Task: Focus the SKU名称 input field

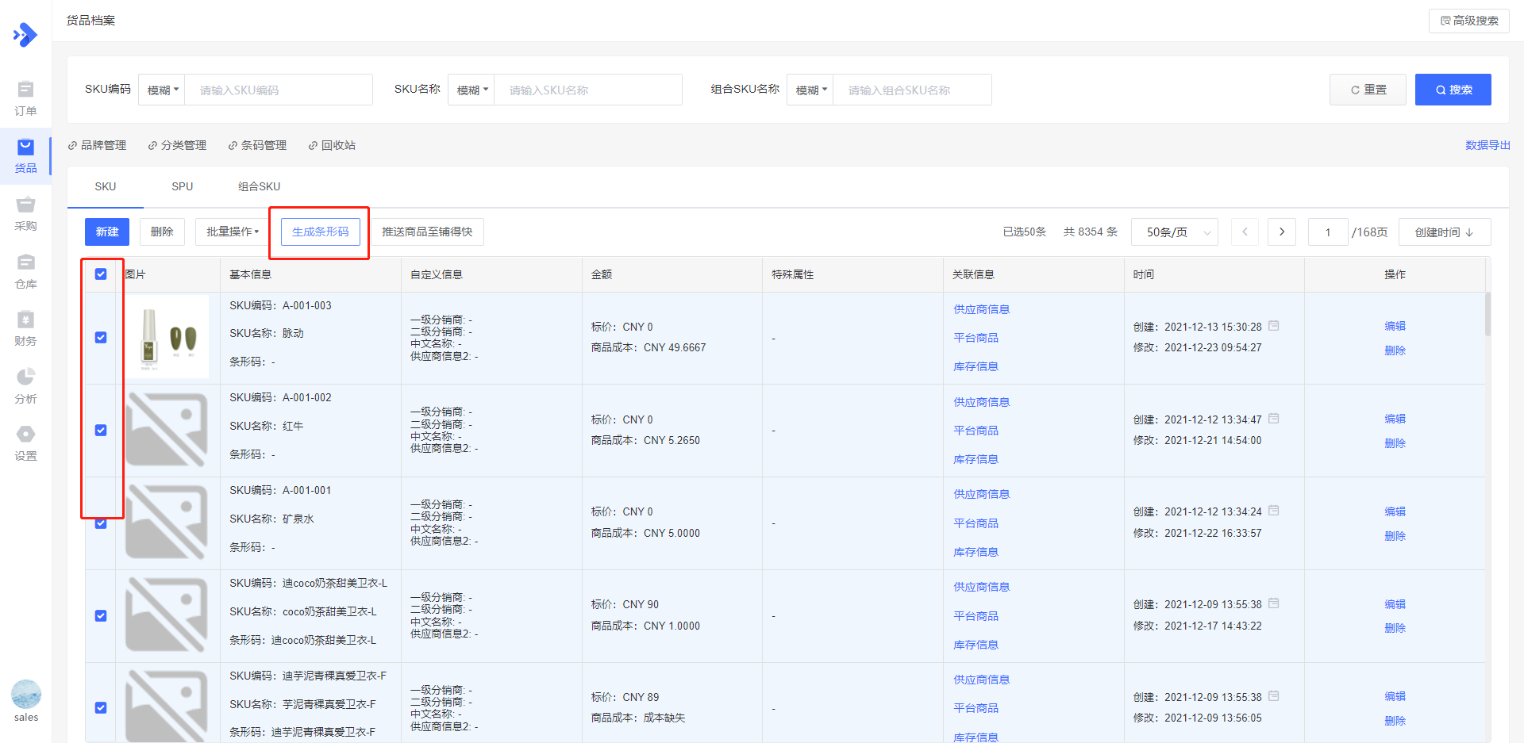Action: 588,90
